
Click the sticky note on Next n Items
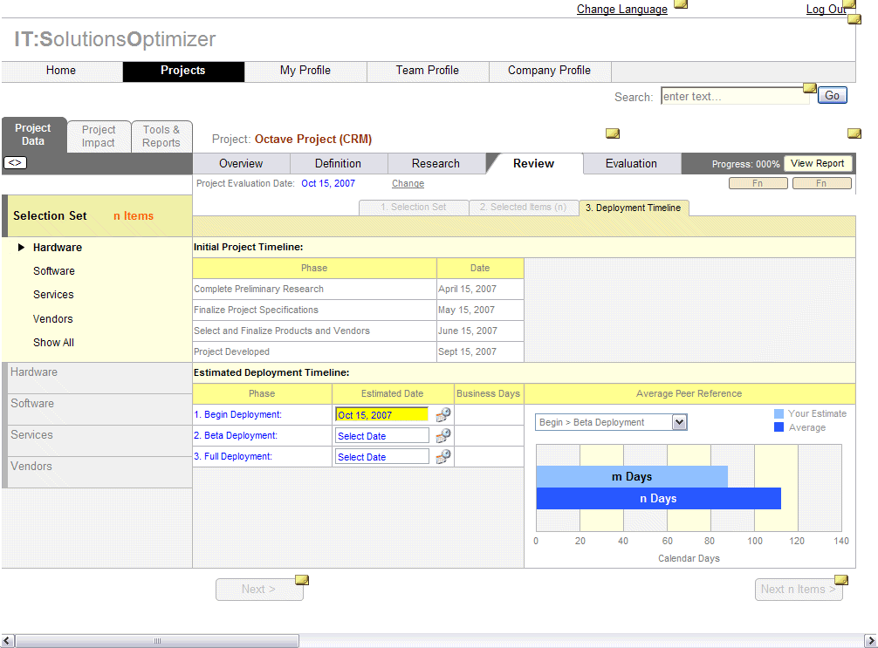[x=841, y=580]
